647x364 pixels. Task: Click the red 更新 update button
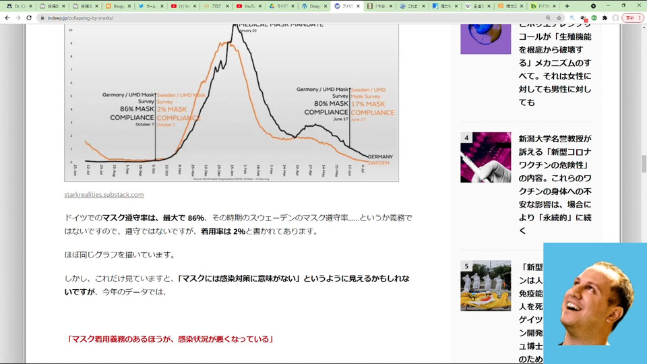[633, 18]
